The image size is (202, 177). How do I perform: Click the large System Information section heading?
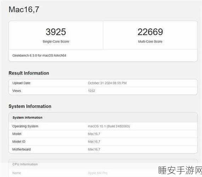pyautogui.click(x=30, y=106)
